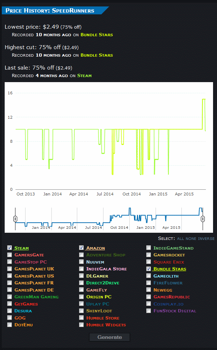
Task: Check the FunStock Digital checkbox
Action: click(x=148, y=311)
